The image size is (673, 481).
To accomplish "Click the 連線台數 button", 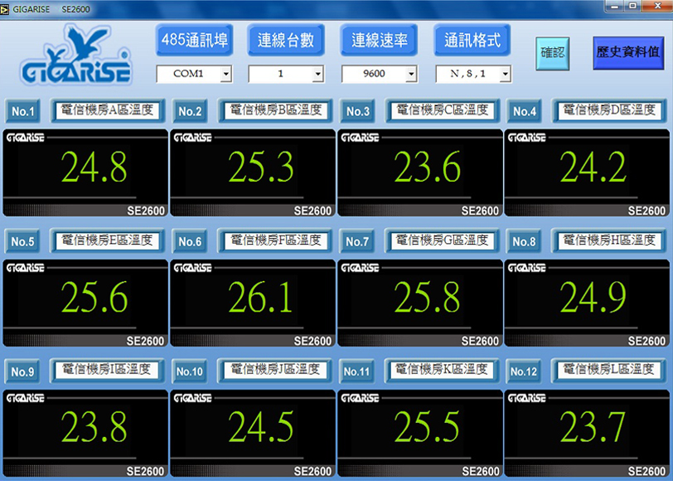I will tap(286, 40).
